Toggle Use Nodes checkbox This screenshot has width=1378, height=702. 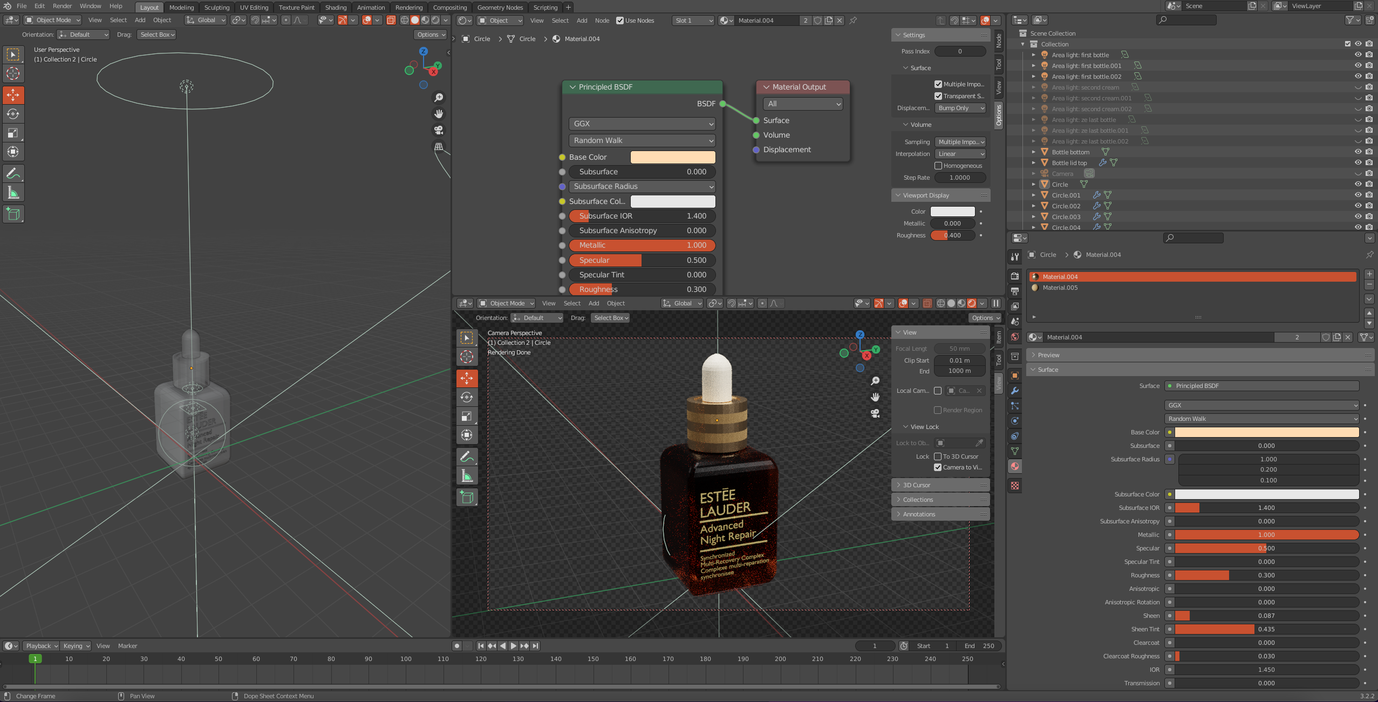tap(620, 21)
